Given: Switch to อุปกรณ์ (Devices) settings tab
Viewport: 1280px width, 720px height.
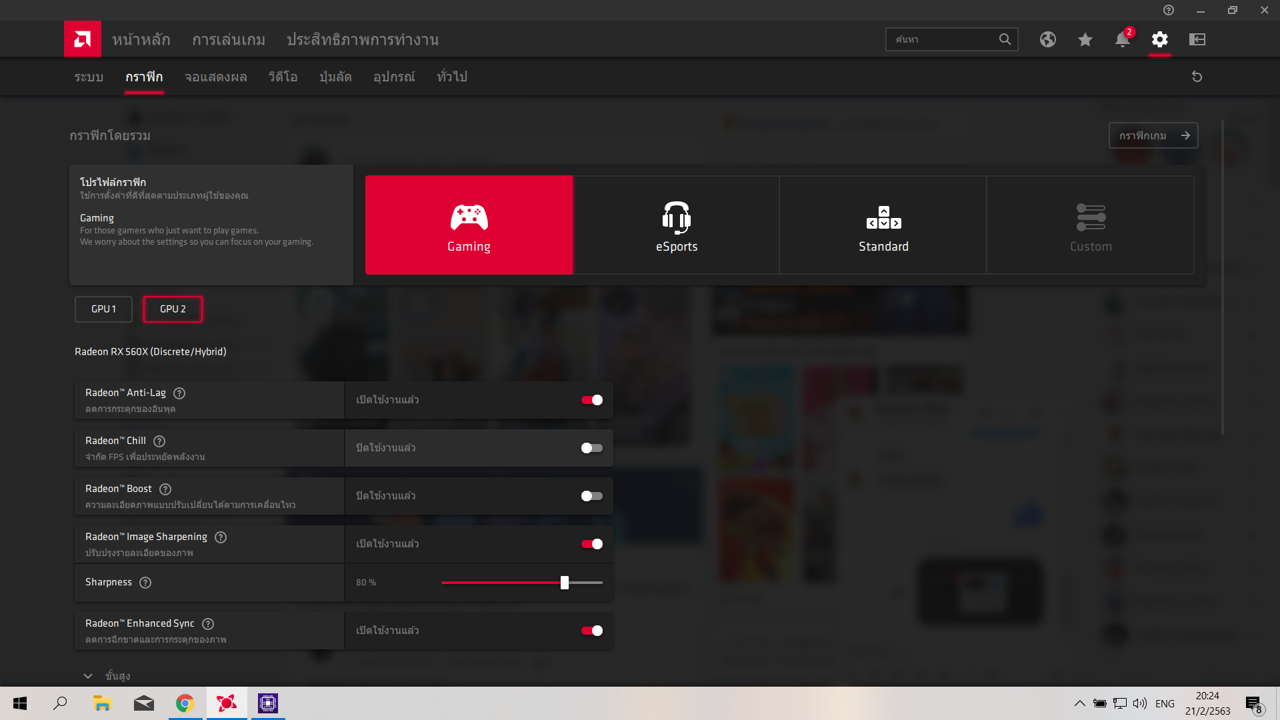Looking at the screenshot, I should pyautogui.click(x=394, y=77).
